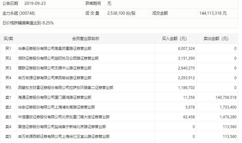Click the 卖出金额（元） column header

tap(217, 39)
